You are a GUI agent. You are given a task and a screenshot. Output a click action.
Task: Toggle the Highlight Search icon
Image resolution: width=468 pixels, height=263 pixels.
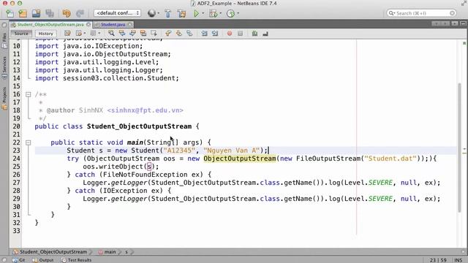(x=143, y=34)
